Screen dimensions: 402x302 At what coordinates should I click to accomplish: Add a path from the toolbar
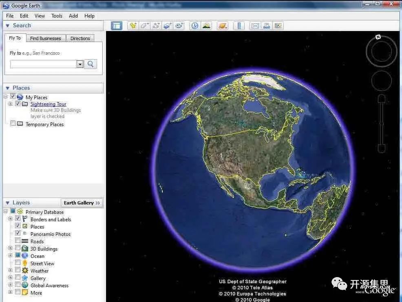click(x=156, y=26)
